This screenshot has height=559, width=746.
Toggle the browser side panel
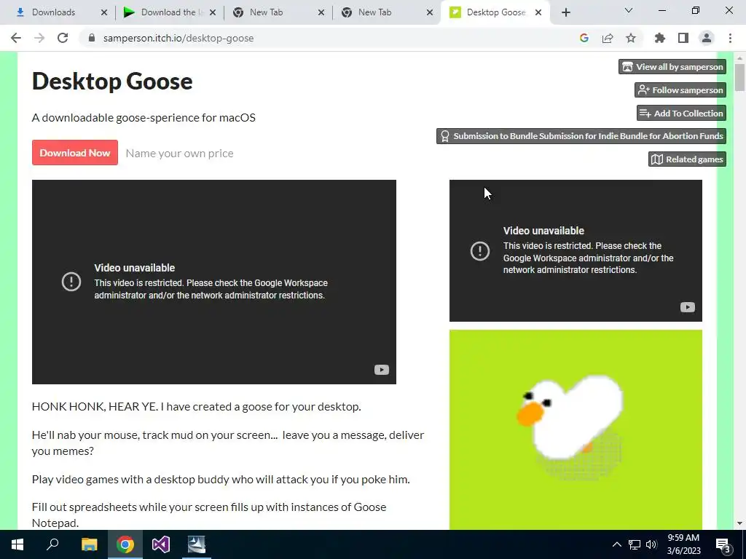click(x=683, y=38)
